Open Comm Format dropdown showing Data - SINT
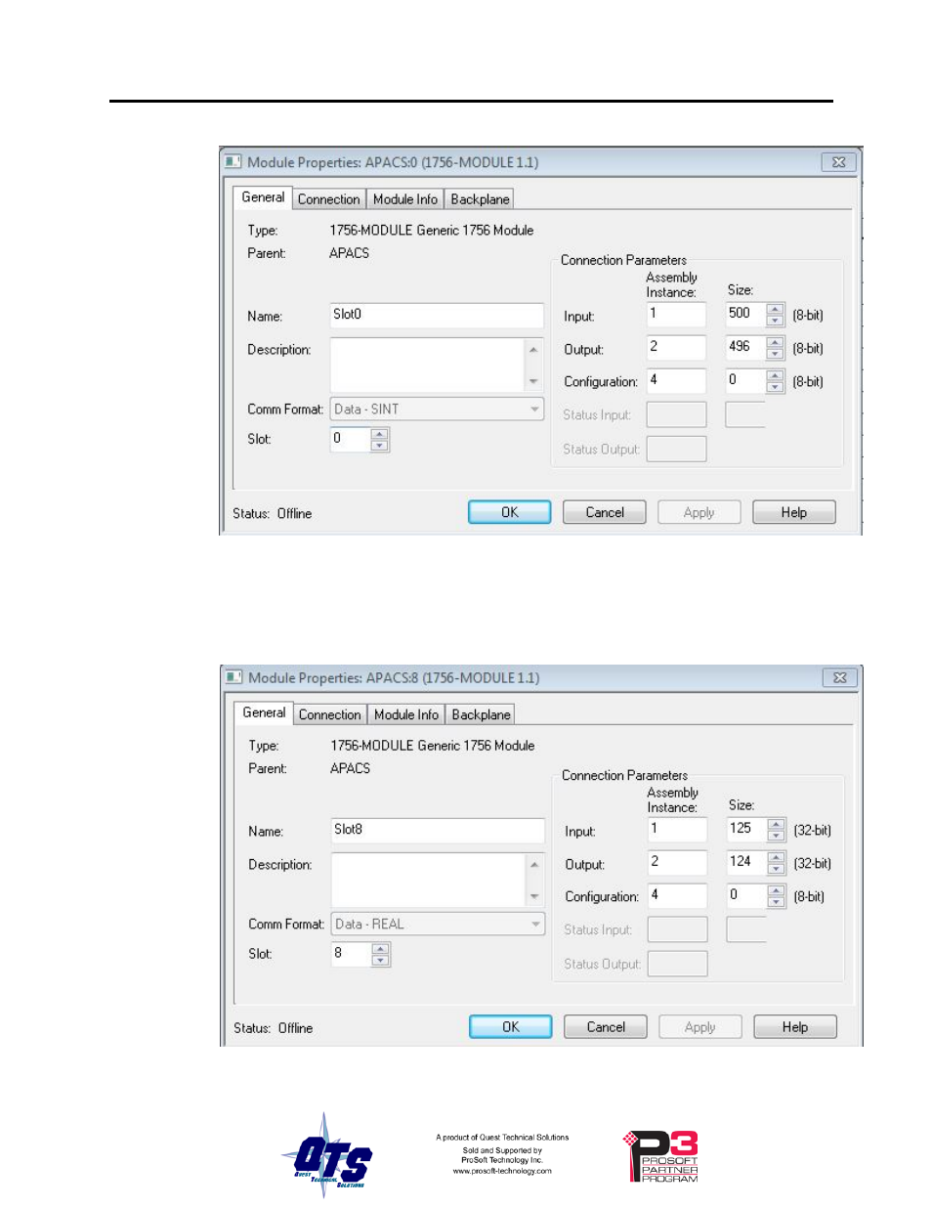 [x=437, y=410]
